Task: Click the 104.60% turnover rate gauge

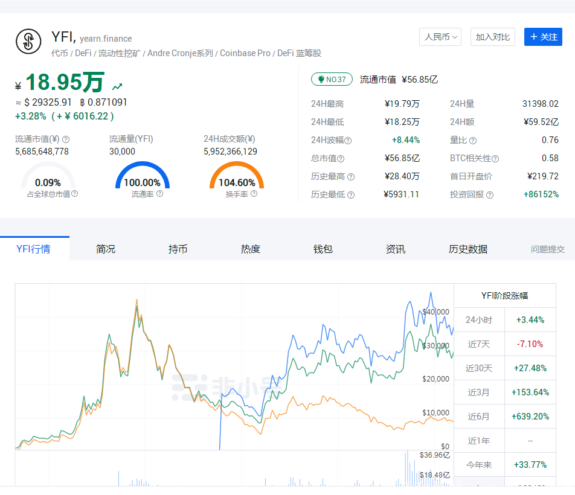Action: point(237,176)
